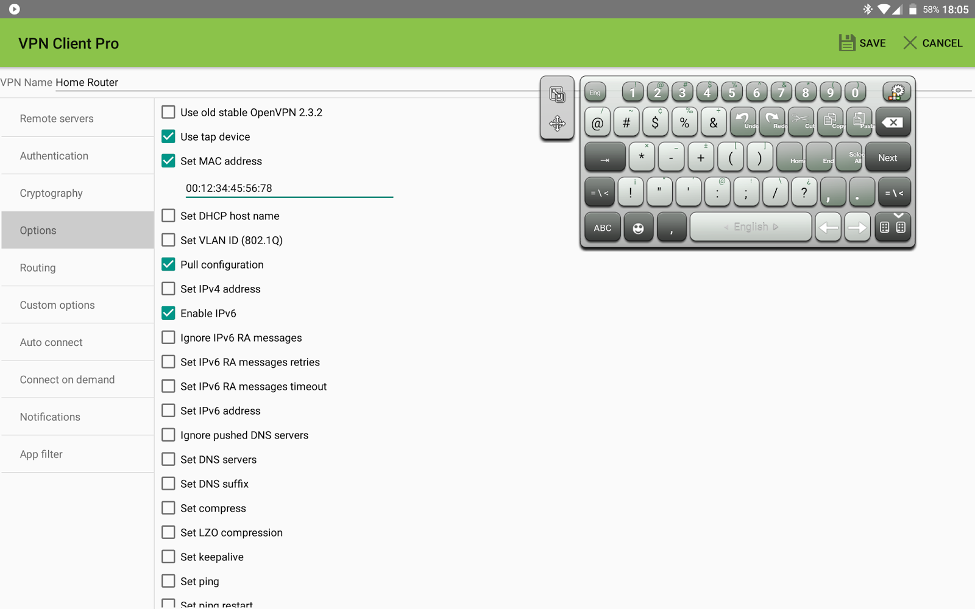Tap the left symbols shift key
Screen dimensions: 975x609
coord(600,192)
